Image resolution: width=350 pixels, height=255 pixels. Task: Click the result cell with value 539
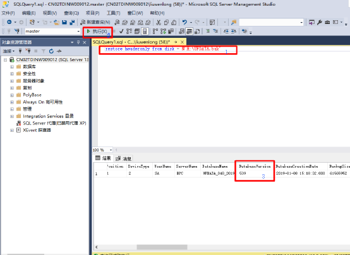(255, 174)
